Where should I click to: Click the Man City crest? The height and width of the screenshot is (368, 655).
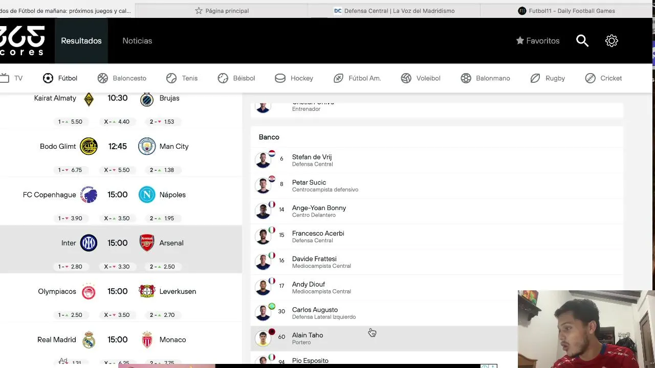pos(147,146)
